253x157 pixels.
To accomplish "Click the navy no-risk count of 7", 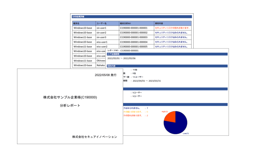I will coord(147,108).
